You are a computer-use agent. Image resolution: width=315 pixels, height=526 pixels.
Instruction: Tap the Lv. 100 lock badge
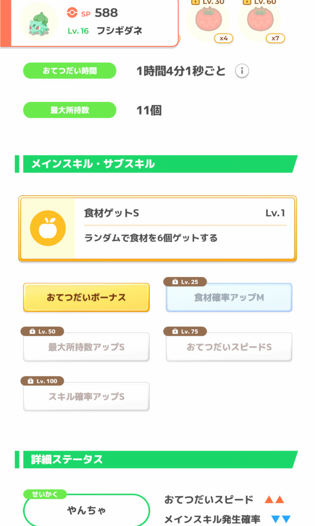click(42, 381)
